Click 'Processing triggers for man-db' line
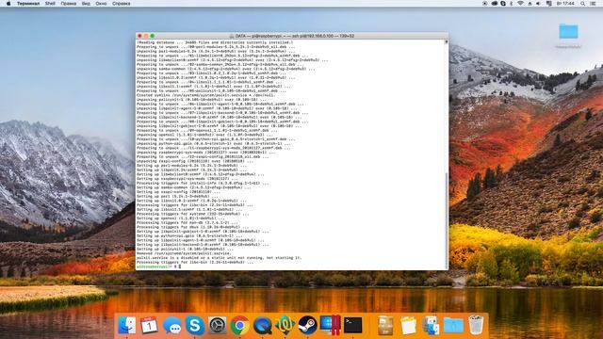603x339 pixels. pos(187,222)
